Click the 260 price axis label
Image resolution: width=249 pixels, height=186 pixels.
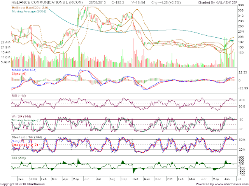(241, 26)
